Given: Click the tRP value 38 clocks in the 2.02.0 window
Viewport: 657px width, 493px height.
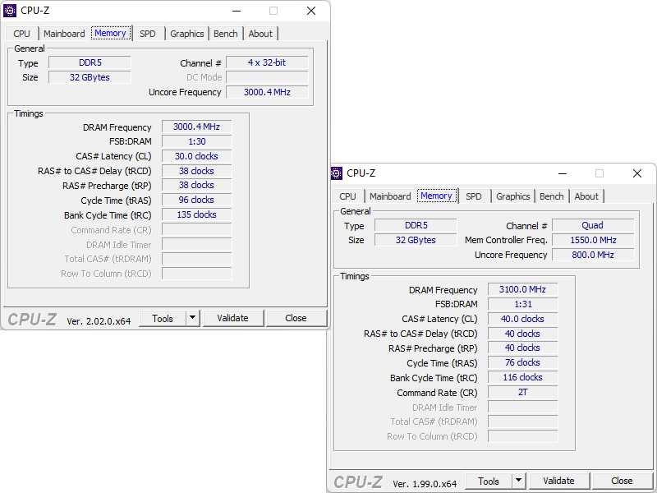Looking at the screenshot, I should [196, 186].
